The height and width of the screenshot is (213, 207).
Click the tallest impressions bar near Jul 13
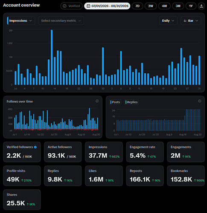point(52,58)
